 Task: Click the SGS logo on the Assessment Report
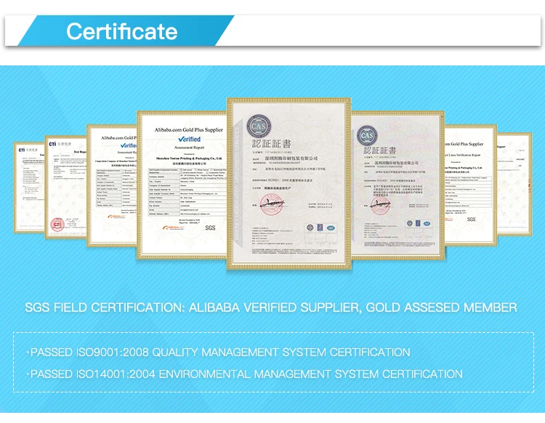coord(210,228)
